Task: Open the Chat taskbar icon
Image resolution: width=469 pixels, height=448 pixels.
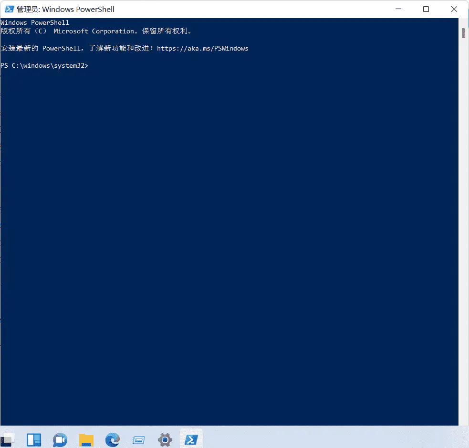Action: coord(60,439)
